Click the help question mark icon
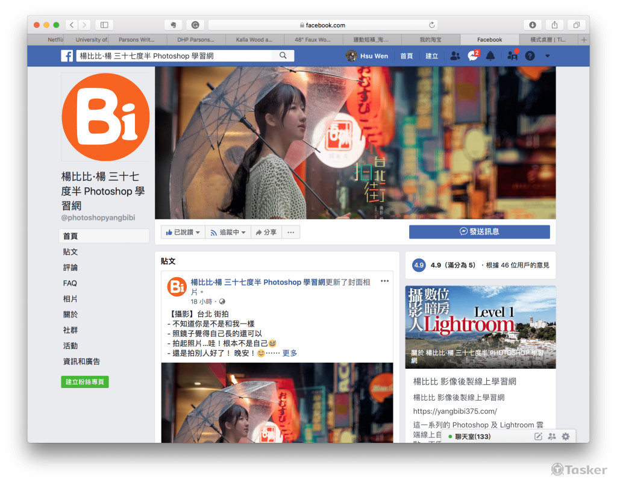The width and height of the screenshot is (617, 482). (530, 56)
